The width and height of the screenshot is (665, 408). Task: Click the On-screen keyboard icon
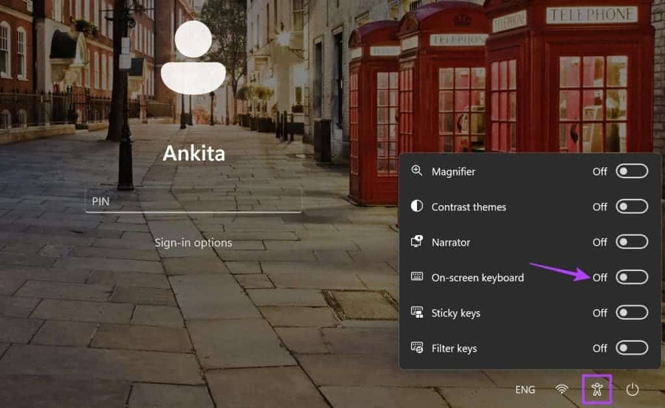point(417,277)
